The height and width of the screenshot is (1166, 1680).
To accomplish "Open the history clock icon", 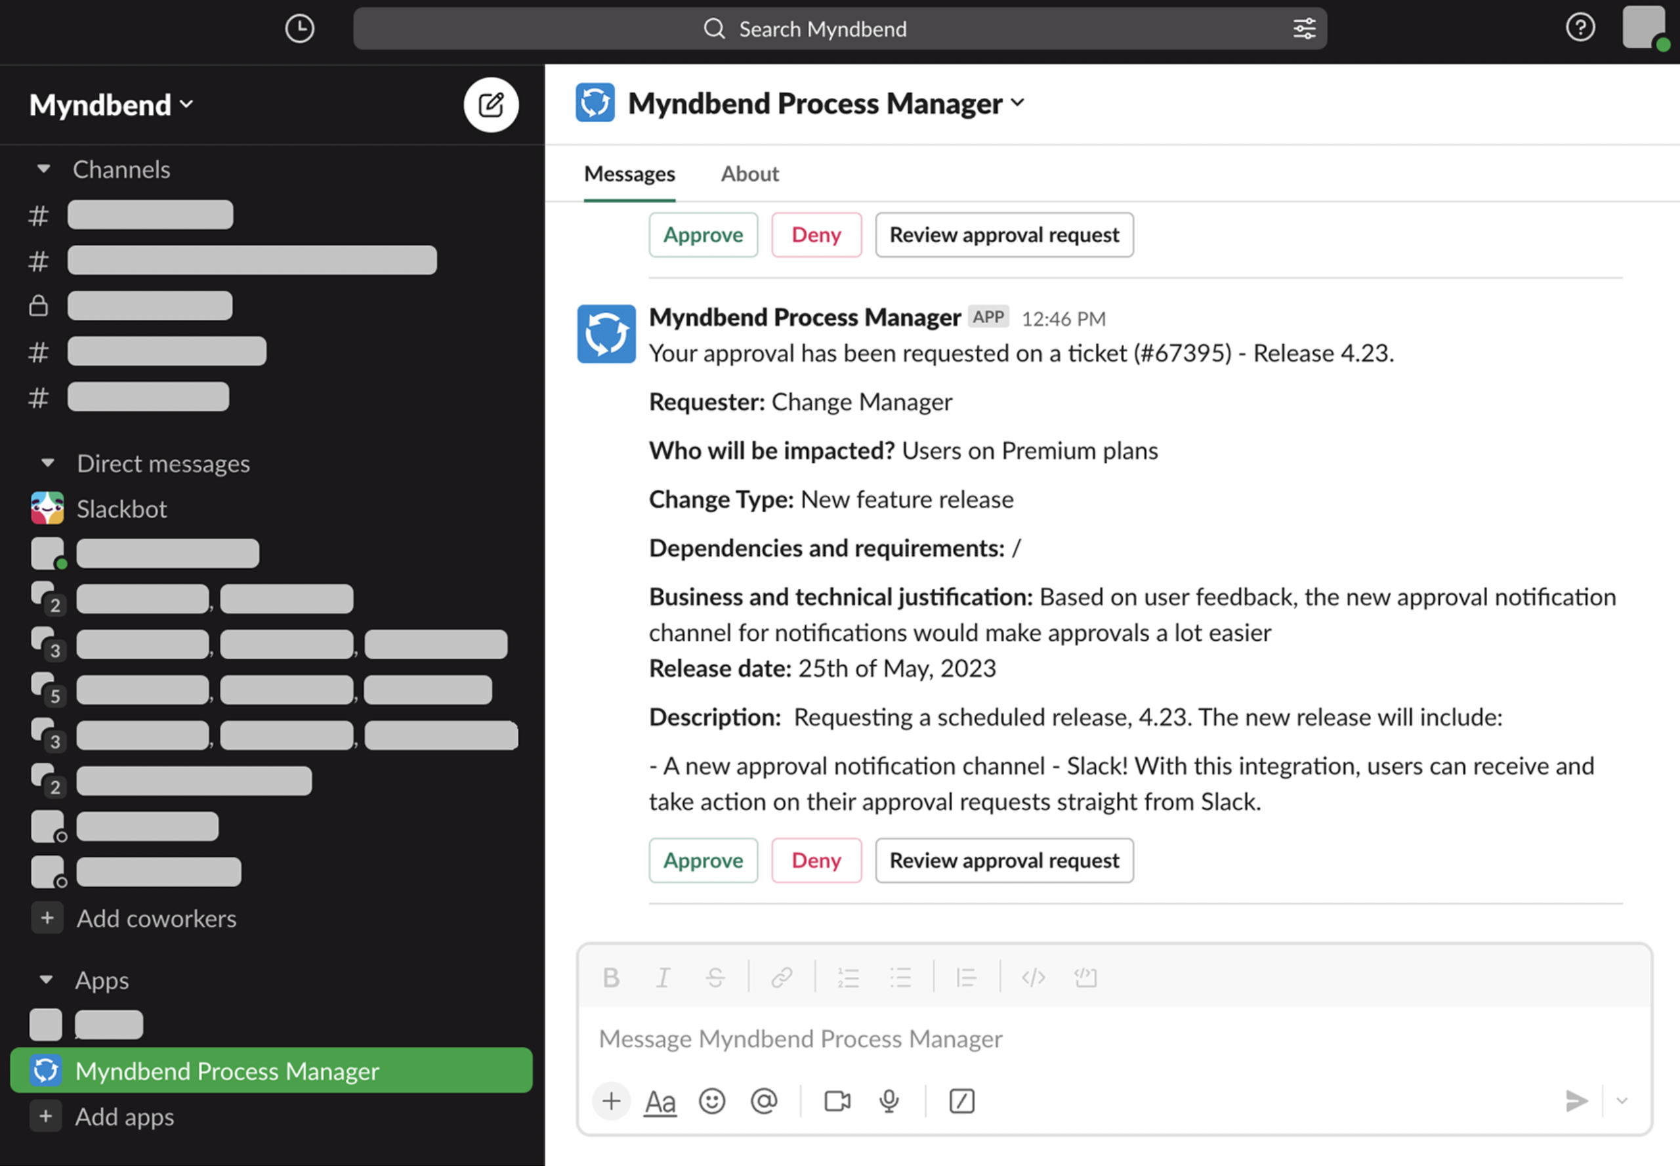I will tap(299, 28).
